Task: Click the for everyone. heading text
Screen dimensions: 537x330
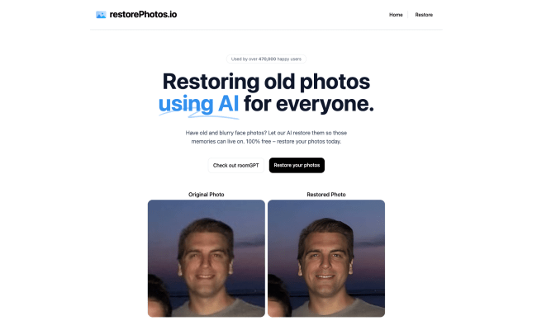Action: [x=309, y=104]
